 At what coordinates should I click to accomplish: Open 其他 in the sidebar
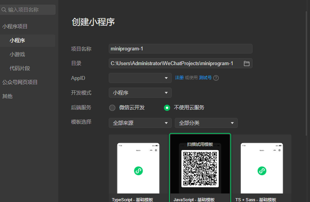7,96
